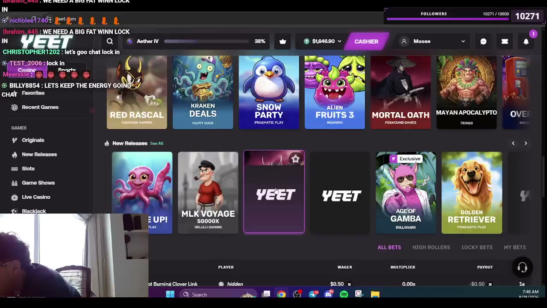The height and width of the screenshot is (308, 547).
Task: Open the Cashier
Action: click(366, 41)
